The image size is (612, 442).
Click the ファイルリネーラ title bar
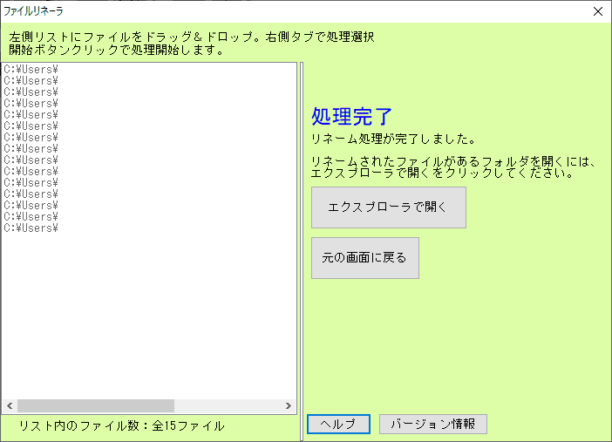coord(262,11)
